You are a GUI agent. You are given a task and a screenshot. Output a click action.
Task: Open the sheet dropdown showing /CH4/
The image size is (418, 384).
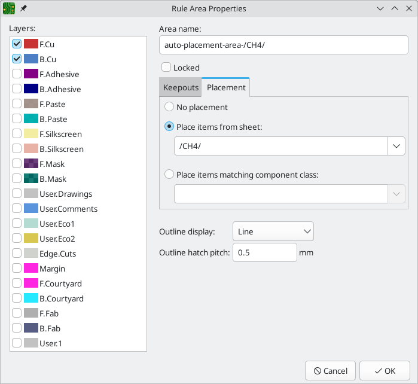click(x=289, y=146)
